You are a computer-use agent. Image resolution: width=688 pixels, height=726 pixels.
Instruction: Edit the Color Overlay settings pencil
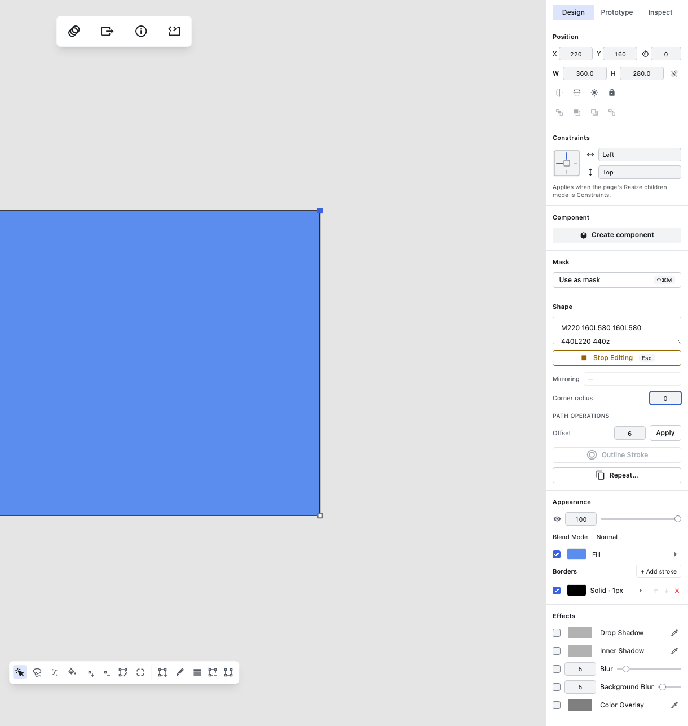point(674,705)
